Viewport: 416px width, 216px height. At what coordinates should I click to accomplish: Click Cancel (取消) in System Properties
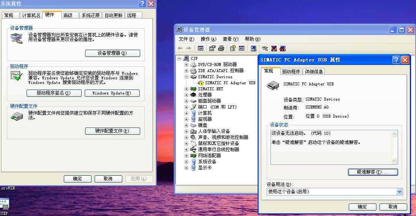[108, 179]
